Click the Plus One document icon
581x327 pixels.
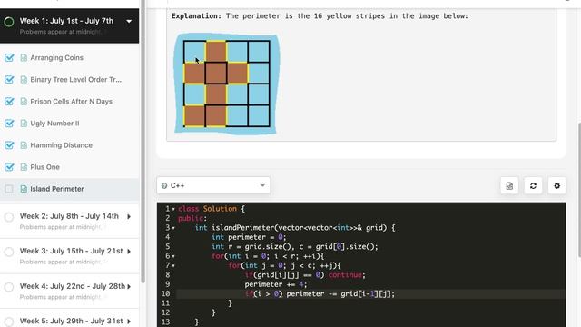click(24, 167)
